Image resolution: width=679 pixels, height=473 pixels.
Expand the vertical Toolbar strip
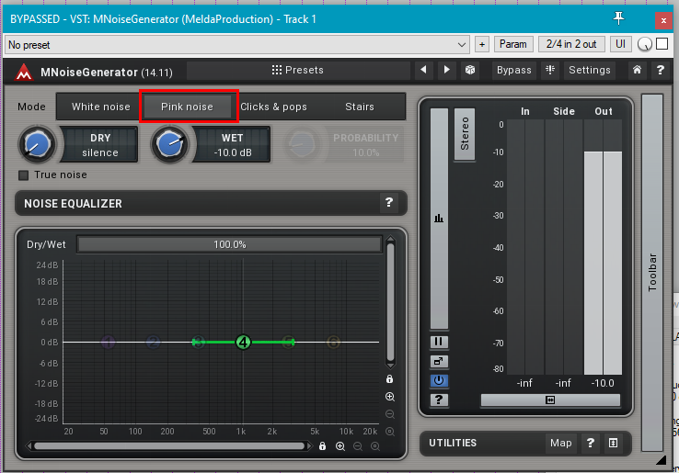tap(652, 273)
